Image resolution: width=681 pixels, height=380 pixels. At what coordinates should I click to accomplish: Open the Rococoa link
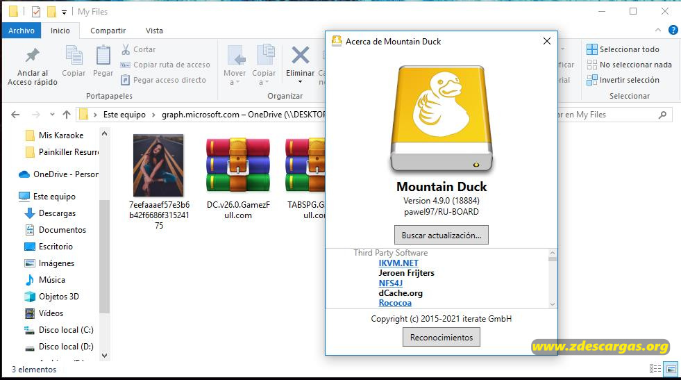(x=395, y=303)
